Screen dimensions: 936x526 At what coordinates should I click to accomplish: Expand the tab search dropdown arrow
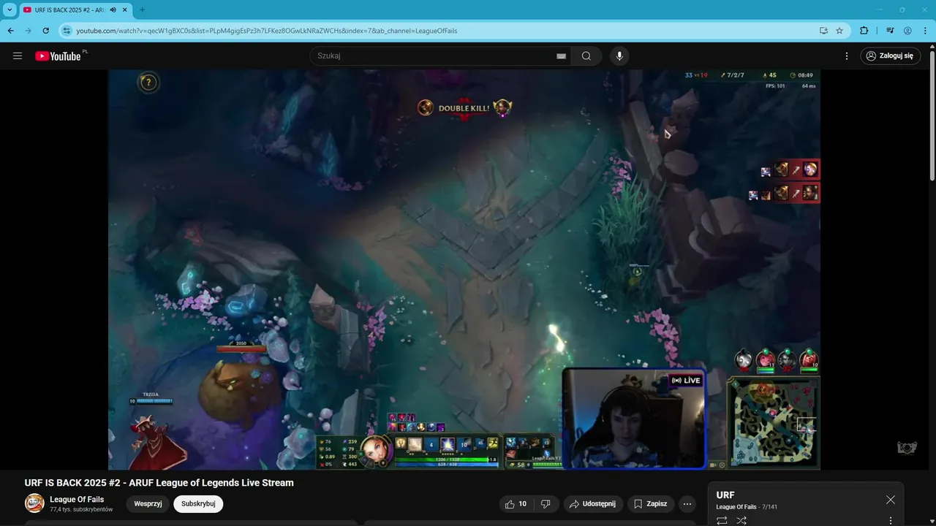[x=10, y=9]
